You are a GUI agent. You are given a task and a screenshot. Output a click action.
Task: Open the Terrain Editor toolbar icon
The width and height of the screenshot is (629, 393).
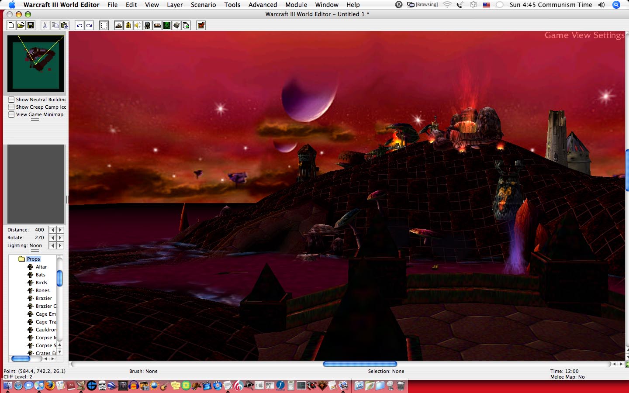(x=118, y=25)
